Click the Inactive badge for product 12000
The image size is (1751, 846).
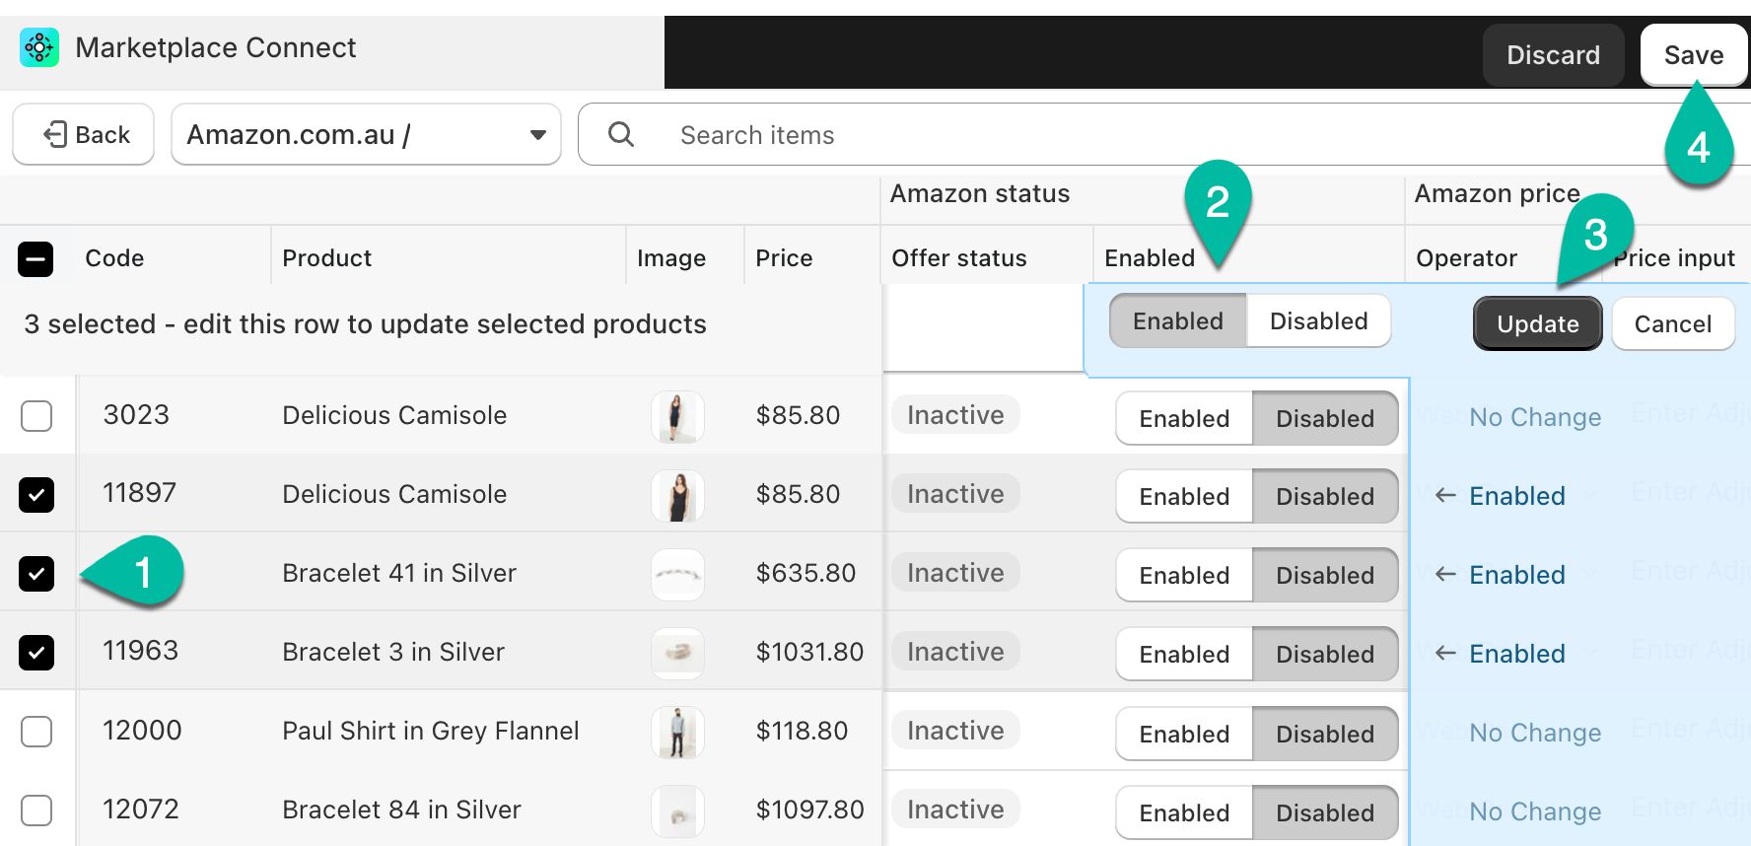955,731
